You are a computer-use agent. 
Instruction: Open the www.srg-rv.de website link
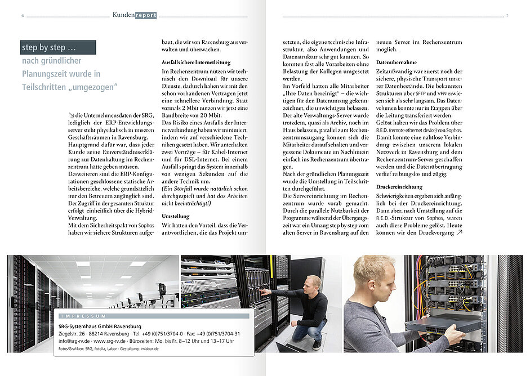click(109, 341)
